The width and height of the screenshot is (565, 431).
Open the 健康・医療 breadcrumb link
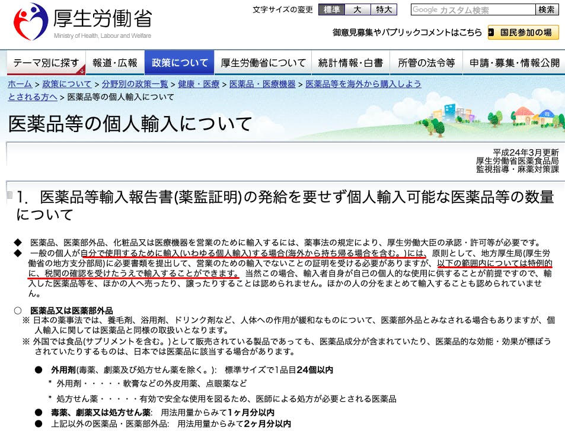pos(199,84)
